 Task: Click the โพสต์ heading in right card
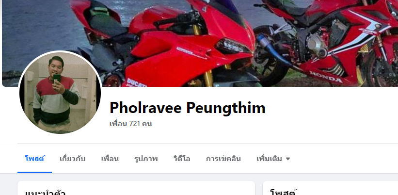[x=284, y=193]
